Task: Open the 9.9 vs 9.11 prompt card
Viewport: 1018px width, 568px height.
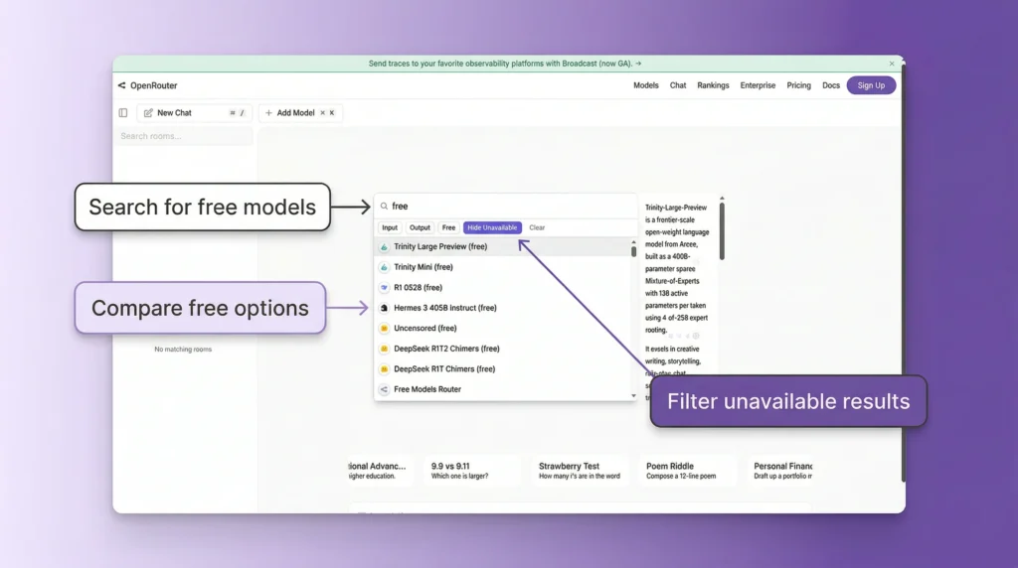Action: click(x=472, y=471)
